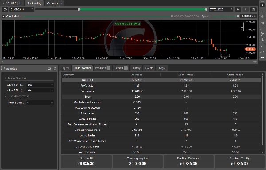This screenshot has height=170, width=266.
Task: Click date range slider left handle
Action: tap(79, 9)
